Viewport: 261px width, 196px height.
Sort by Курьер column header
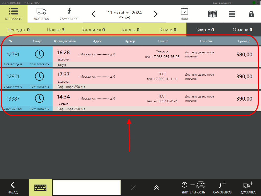tap(130, 41)
